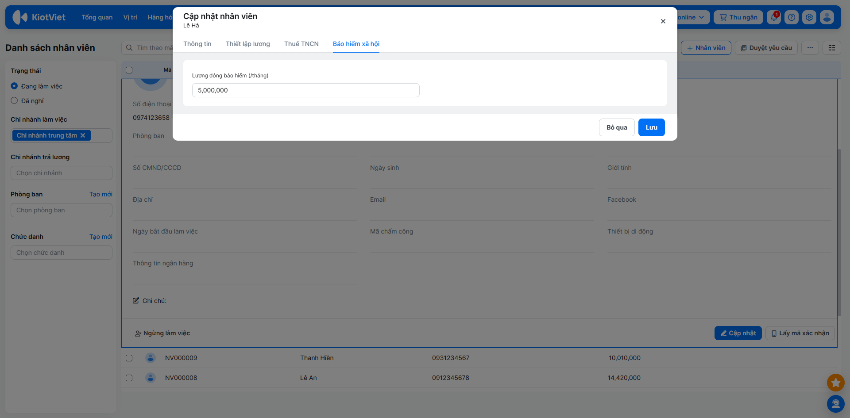
Task: Click phone number 0931234567
Action: point(451,358)
